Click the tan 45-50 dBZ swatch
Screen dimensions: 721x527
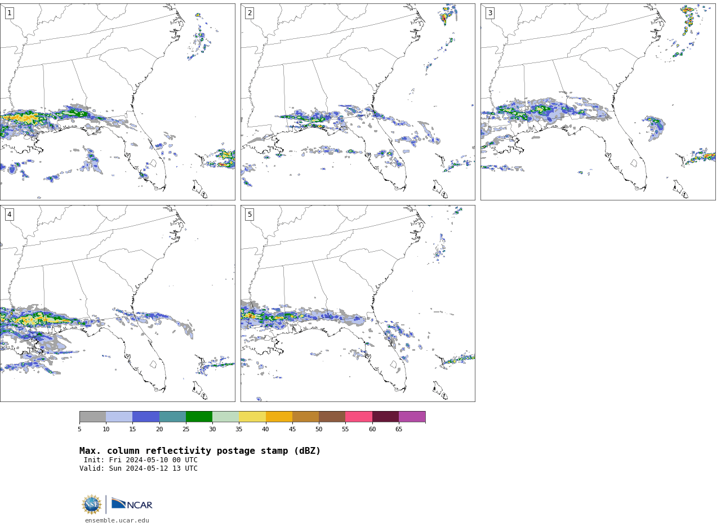305,417
